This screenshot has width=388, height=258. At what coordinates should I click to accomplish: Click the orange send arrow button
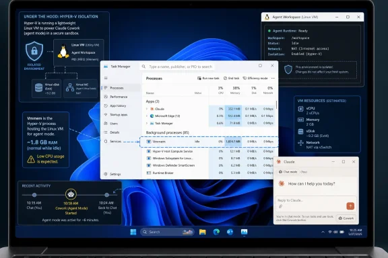350,206
